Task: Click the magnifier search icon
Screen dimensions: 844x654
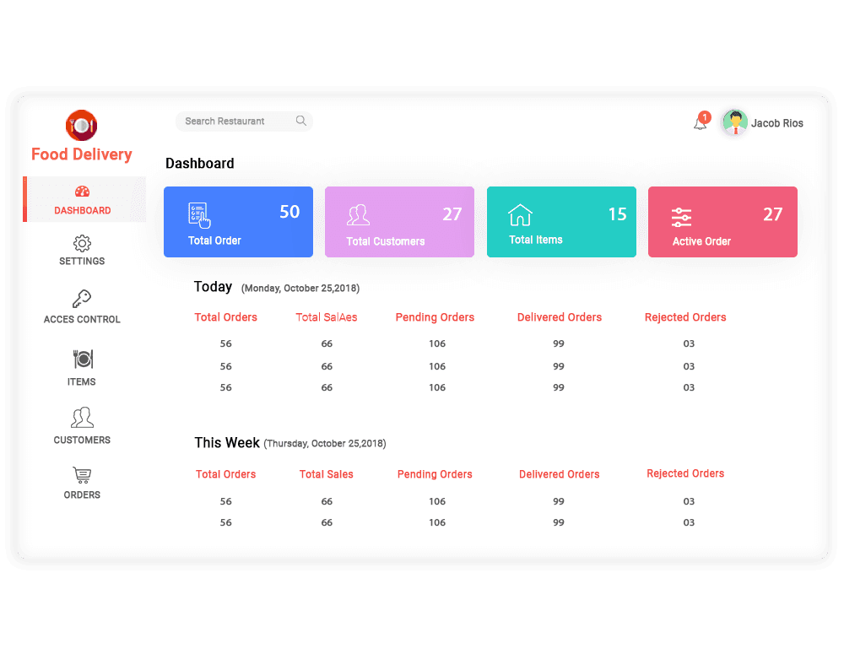Action: (x=300, y=121)
